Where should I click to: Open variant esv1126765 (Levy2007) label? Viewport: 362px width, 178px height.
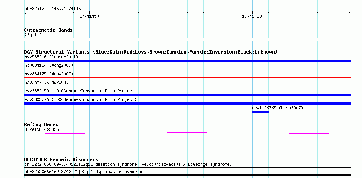(x=277, y=108)
